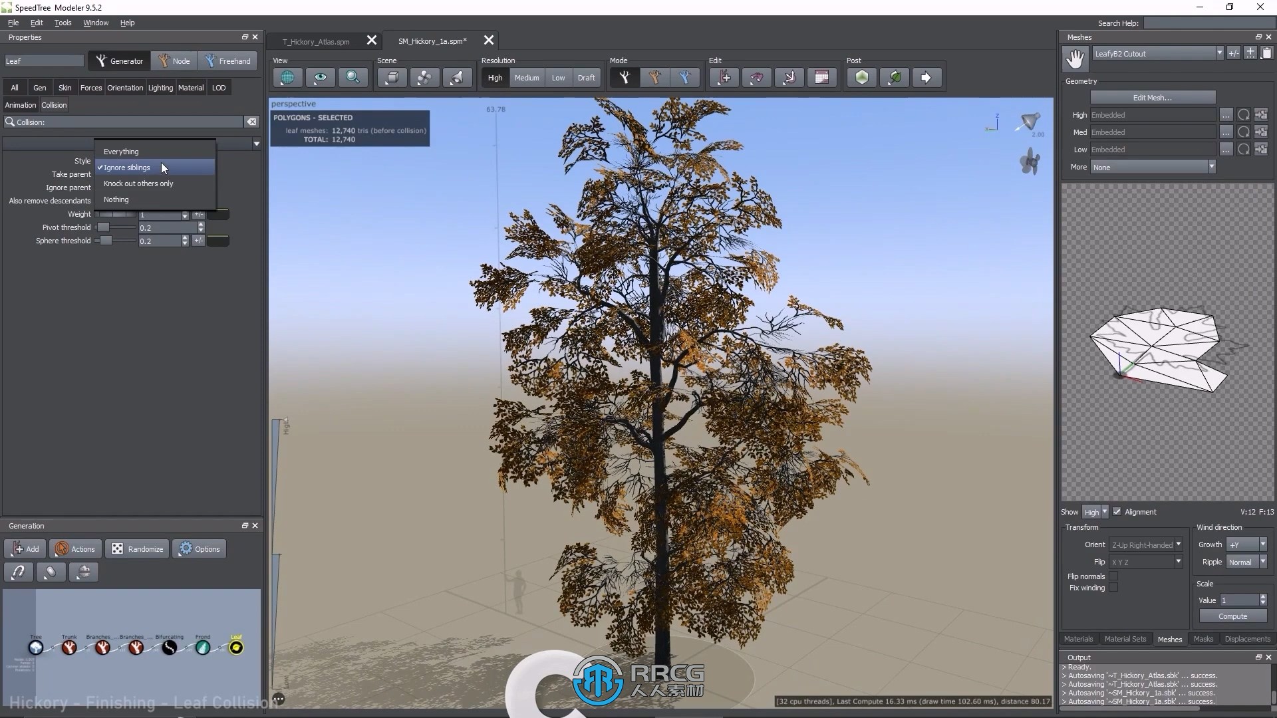Select 'Ignore siblings' from collision style dropdown
1277x718 pixels.
127,168
